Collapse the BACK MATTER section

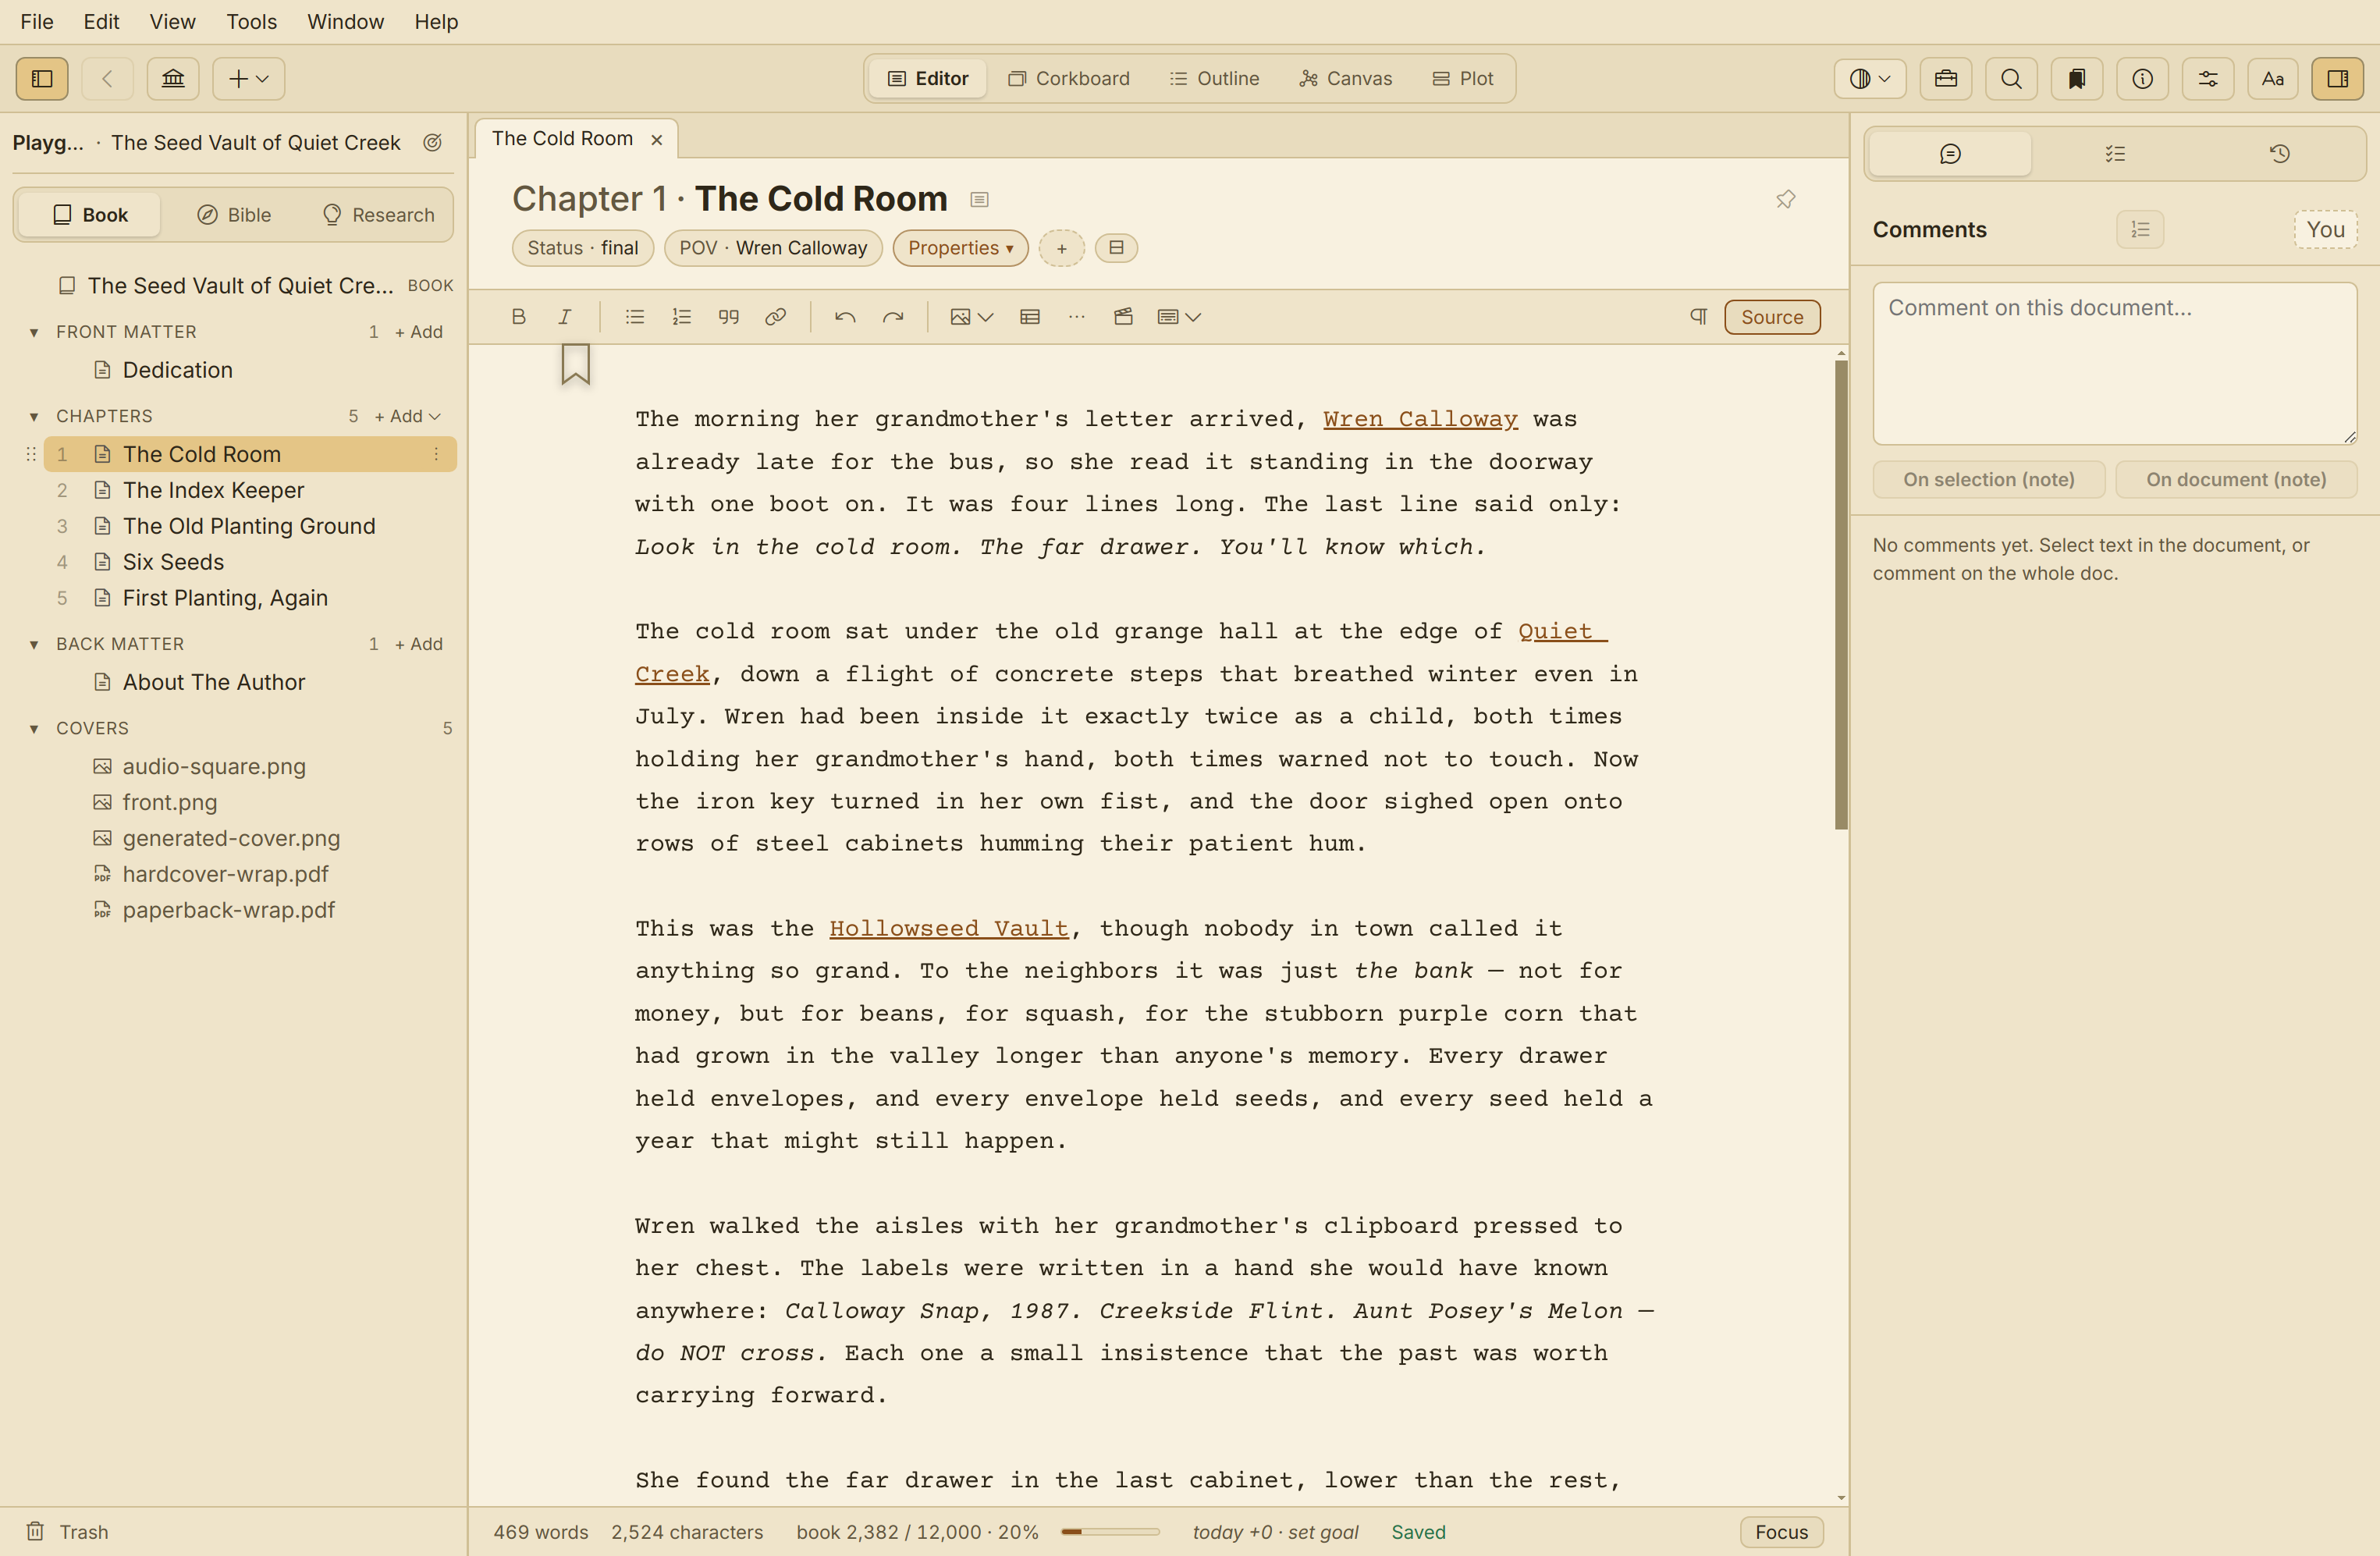tap(34, 644)
